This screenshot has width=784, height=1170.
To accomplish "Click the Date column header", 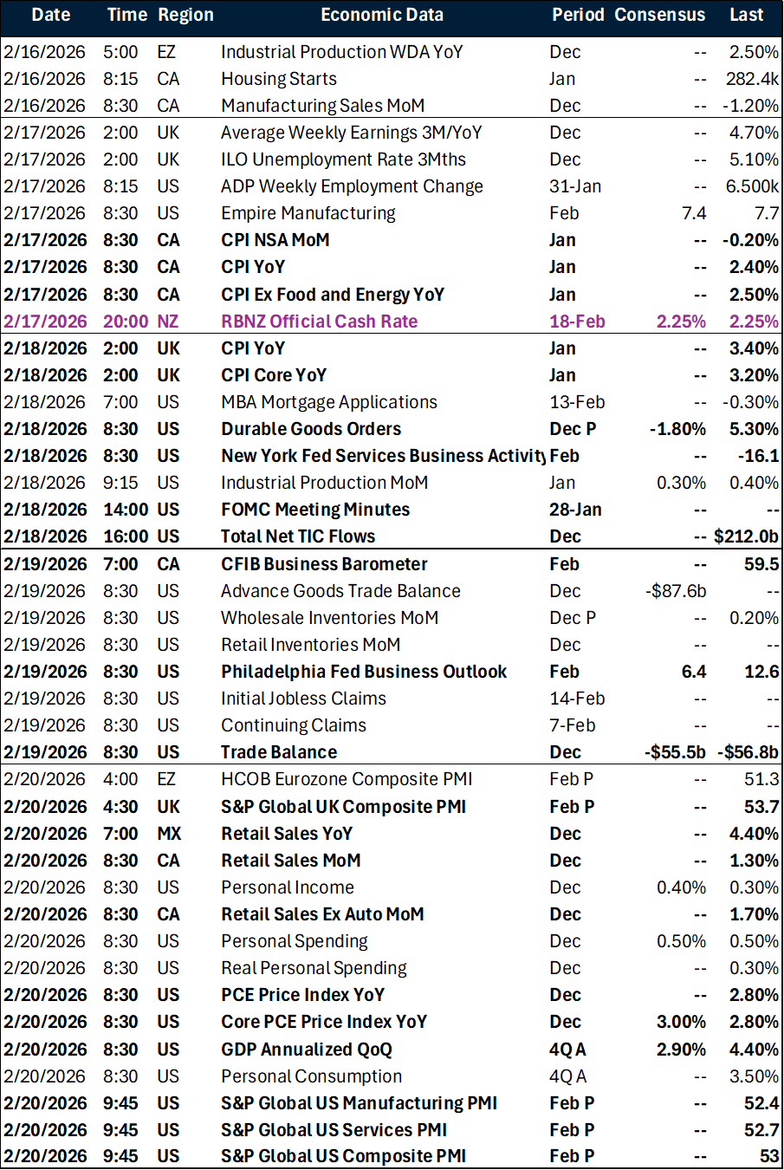I will click(x=50, y=15).
